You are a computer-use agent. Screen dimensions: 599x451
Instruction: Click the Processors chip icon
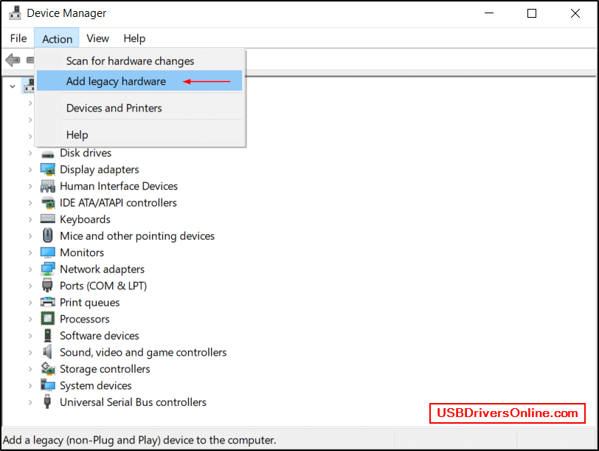pyautogui.click(x=48, y=319)
